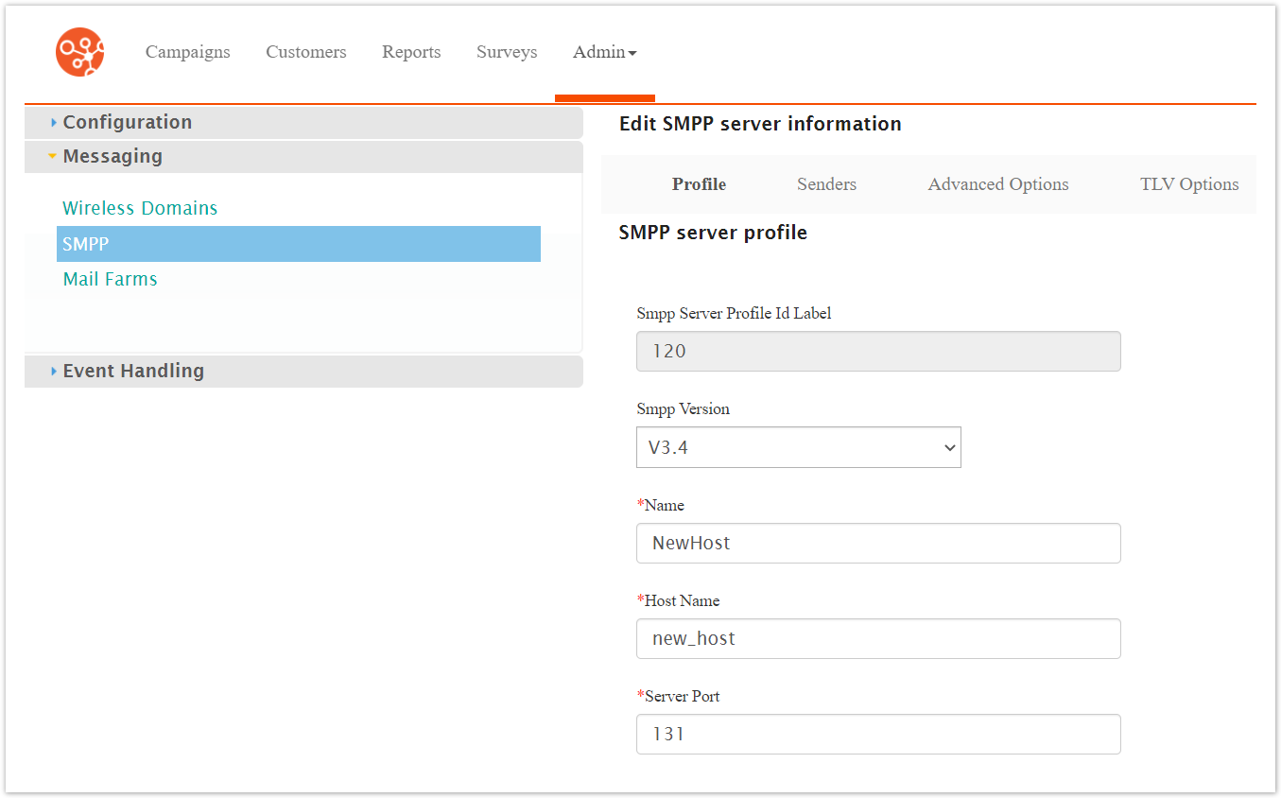Collapse the Messaging section
Screen dimensions: 1281x798
(113, 156)
